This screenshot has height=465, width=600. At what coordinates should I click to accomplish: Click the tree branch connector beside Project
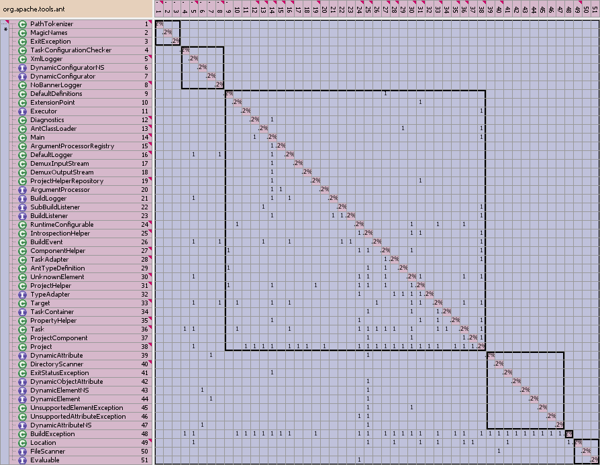12,346
